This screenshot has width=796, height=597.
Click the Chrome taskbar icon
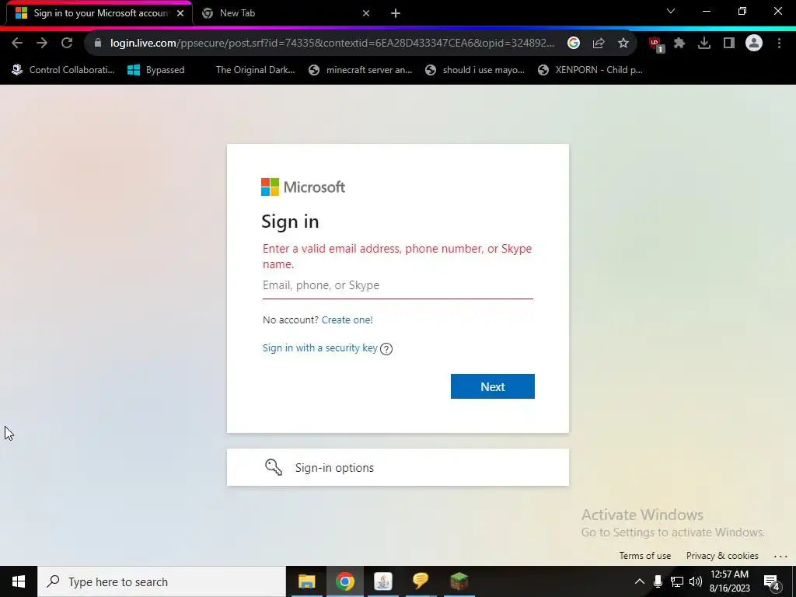pos(344,581)
